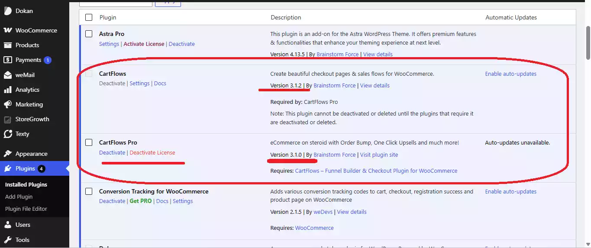Click the Plugins plug icon
The width and height of the screenshot is (591, 248).
coord(8,169)
